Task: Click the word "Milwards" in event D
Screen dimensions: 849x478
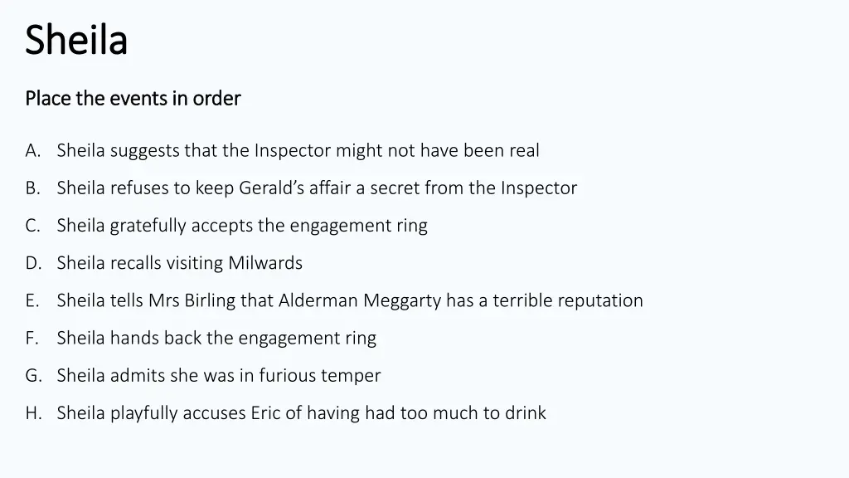Action: tap(265, 263)
